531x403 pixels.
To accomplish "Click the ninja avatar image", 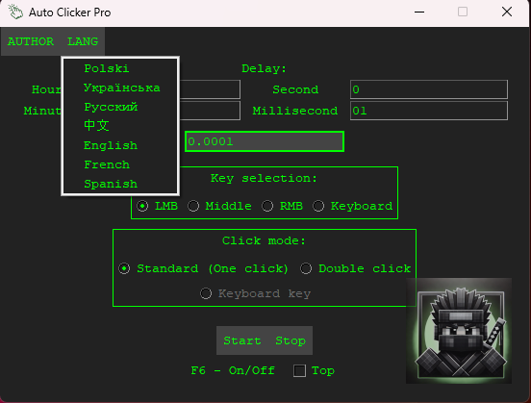I will click(x=459, y=331).
